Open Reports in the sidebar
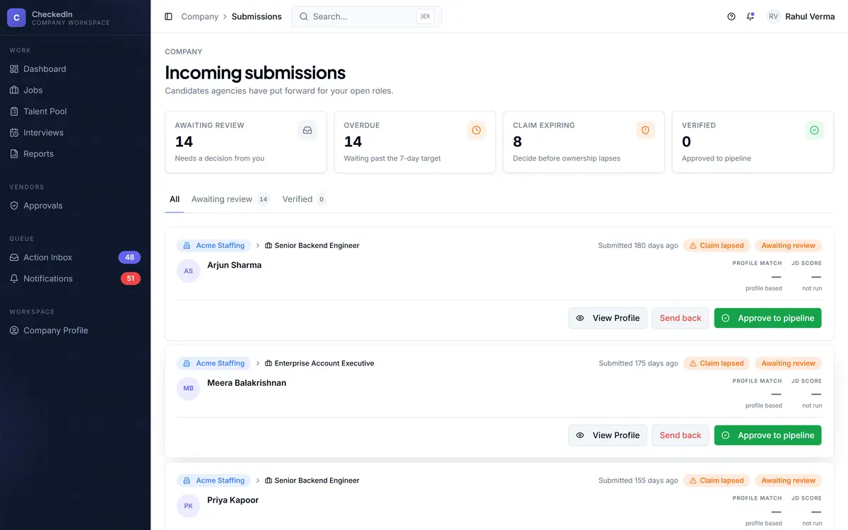Screen dimensions: 848x530 (x=75, y=153)
